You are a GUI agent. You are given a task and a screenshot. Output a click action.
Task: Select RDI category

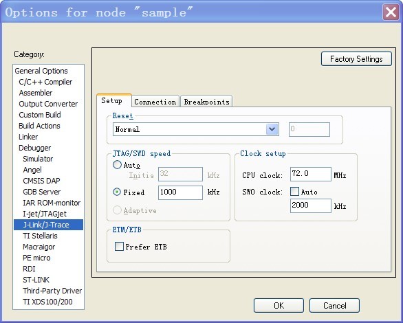29,269
